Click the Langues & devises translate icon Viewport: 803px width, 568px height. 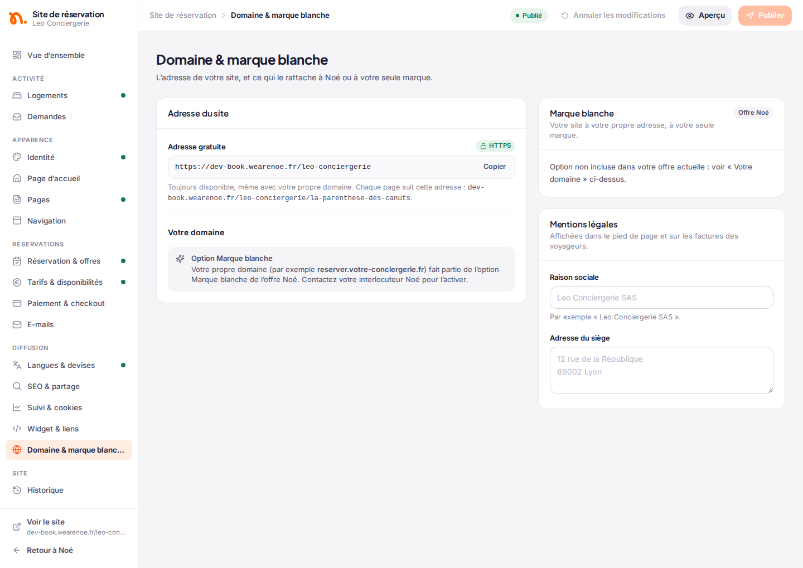click(x=17, y=365)
